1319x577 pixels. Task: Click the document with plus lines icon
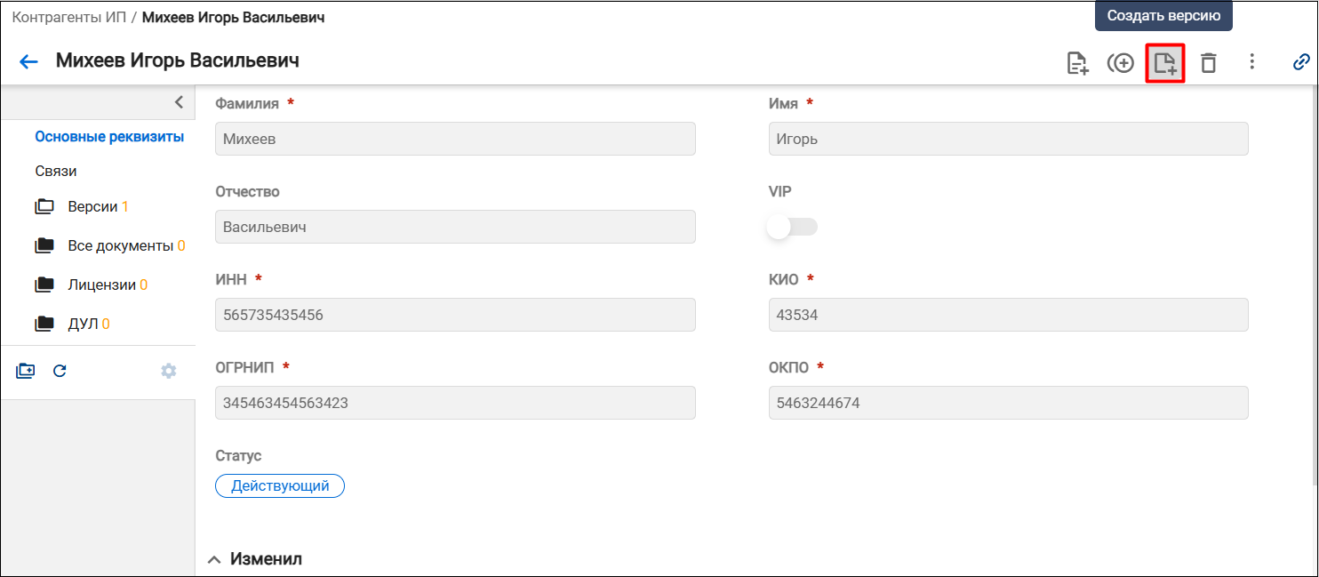pyautogui.click(x=1077, y=63)
